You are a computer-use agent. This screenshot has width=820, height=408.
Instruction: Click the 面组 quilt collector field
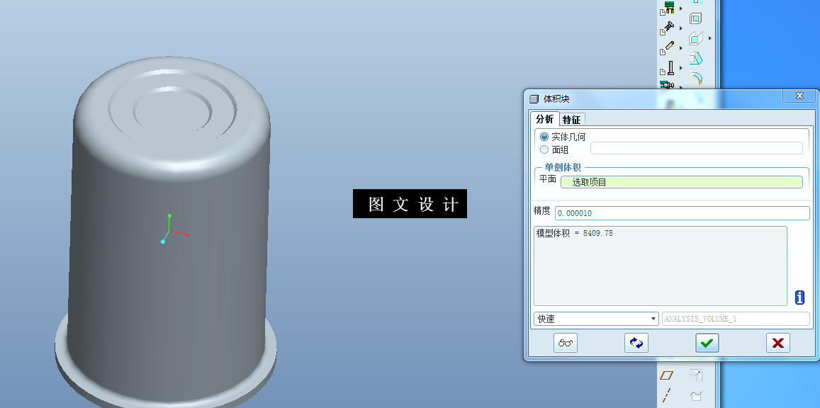(696, 148)
